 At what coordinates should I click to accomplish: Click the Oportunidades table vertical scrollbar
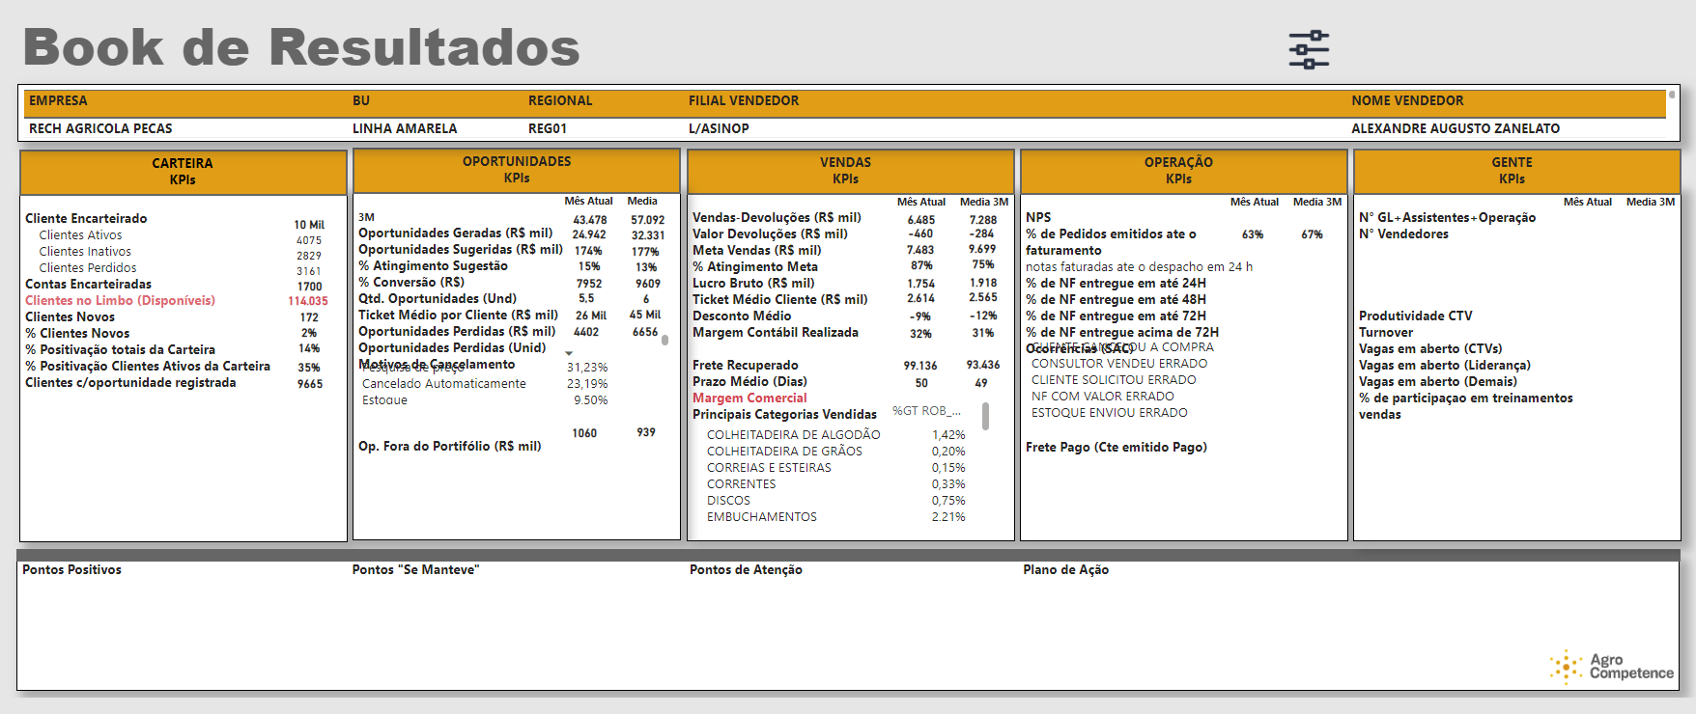(x=664, y=340)
